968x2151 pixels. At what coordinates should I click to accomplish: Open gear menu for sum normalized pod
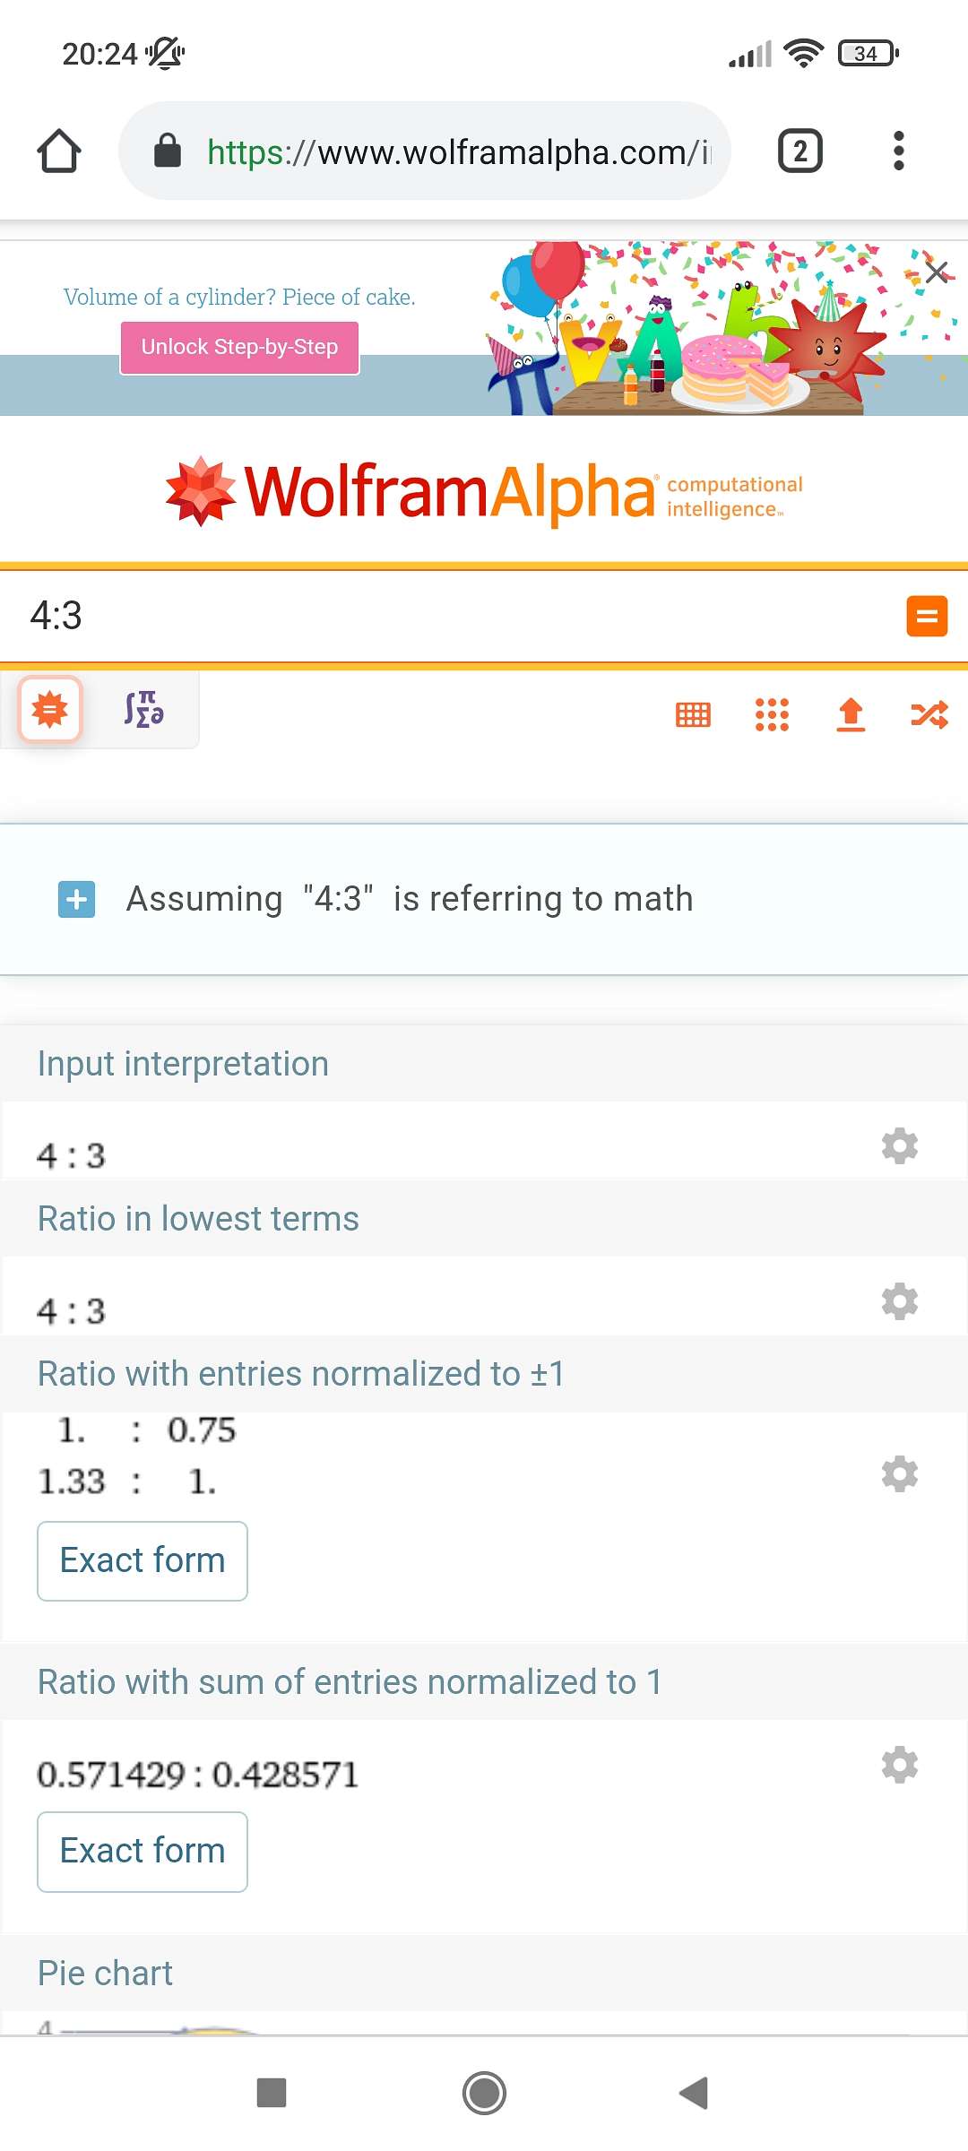coord(900,1764)
